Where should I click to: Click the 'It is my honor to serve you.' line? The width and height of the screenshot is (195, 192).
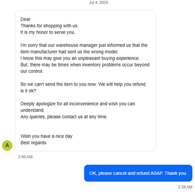click(x=48, y=32)
